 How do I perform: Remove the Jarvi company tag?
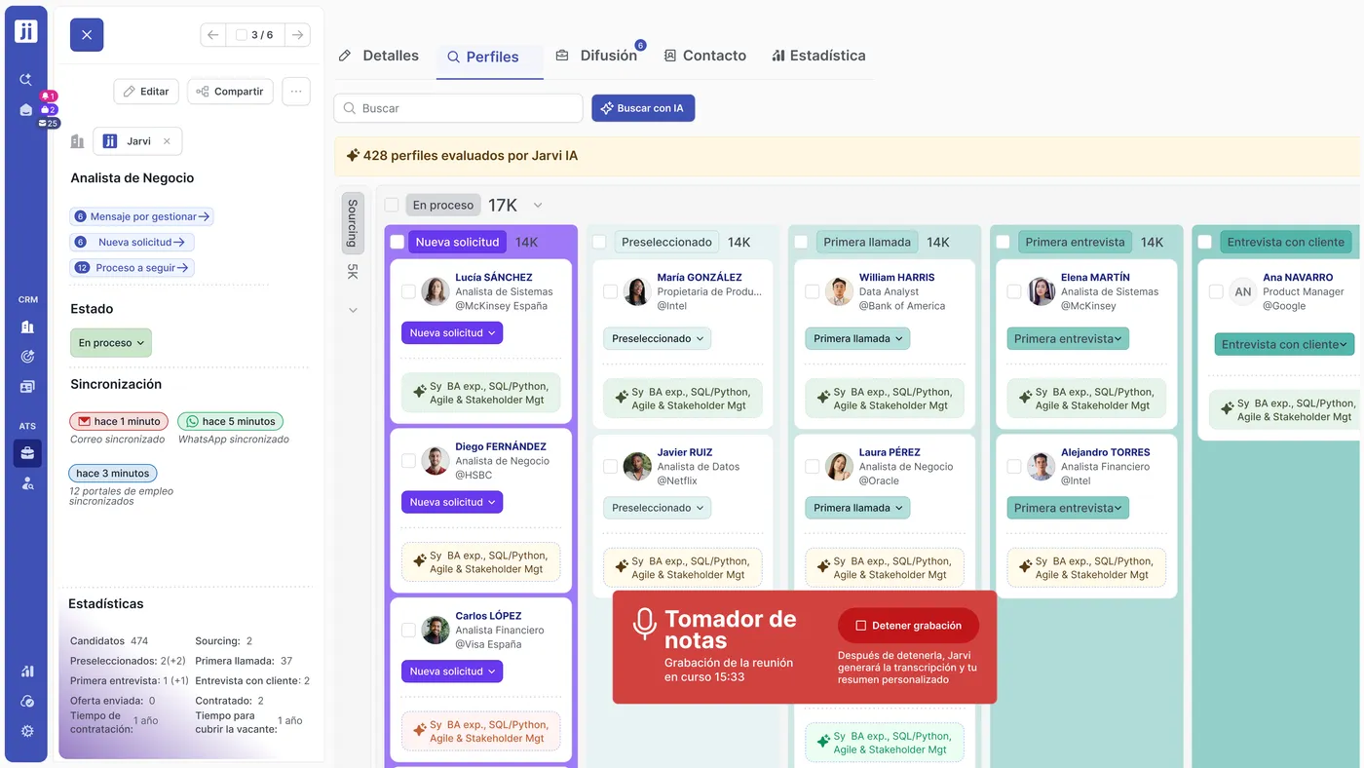[167, 141]
